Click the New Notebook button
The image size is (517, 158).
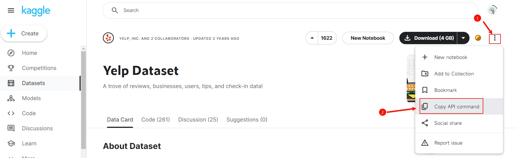pos(368,38)
